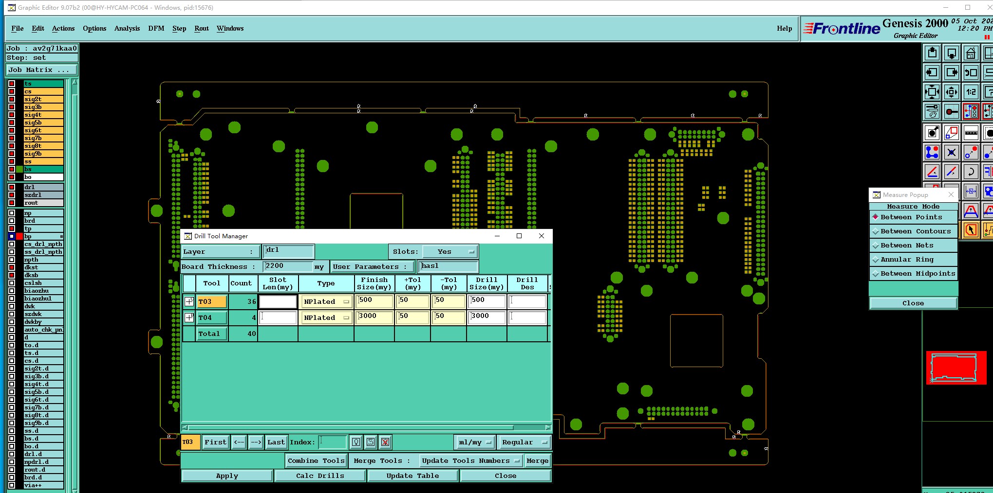993x493 pixels.
Task: Click the blue X delete point icon
Action: [x=952, y=152]
